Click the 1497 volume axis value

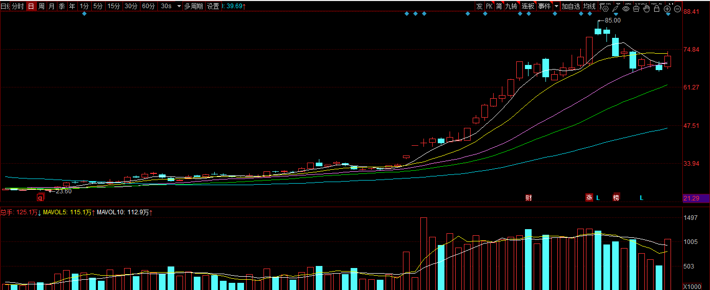[x=691, y=218]
